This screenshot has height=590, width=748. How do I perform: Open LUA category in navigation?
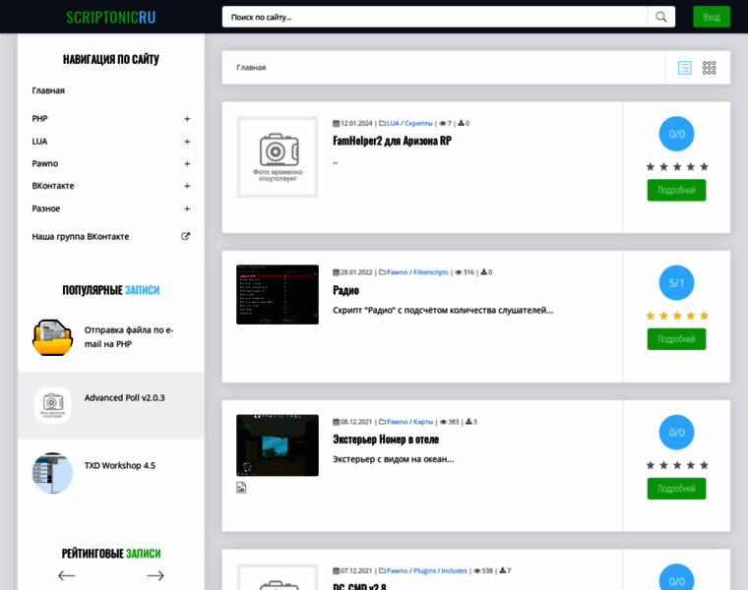coord(39,142)
